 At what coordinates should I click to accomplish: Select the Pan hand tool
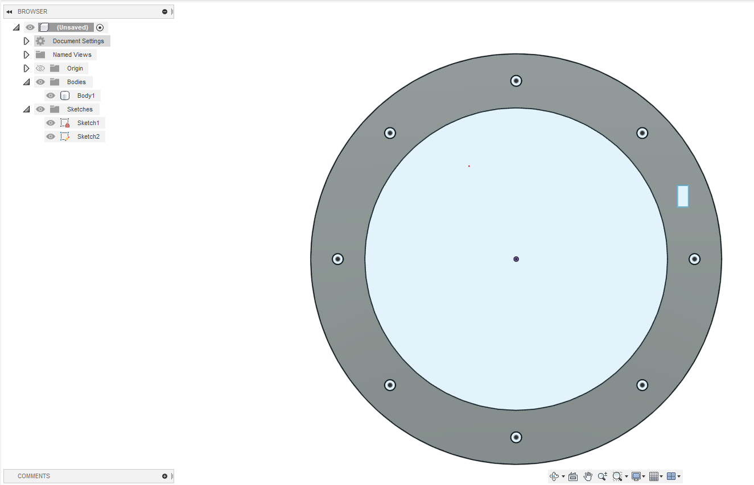pos(588,476)
